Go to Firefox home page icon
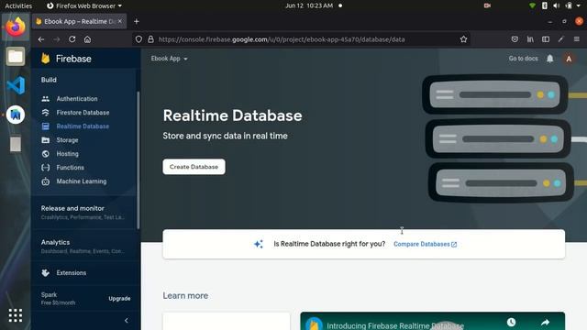 pos(87,39)
